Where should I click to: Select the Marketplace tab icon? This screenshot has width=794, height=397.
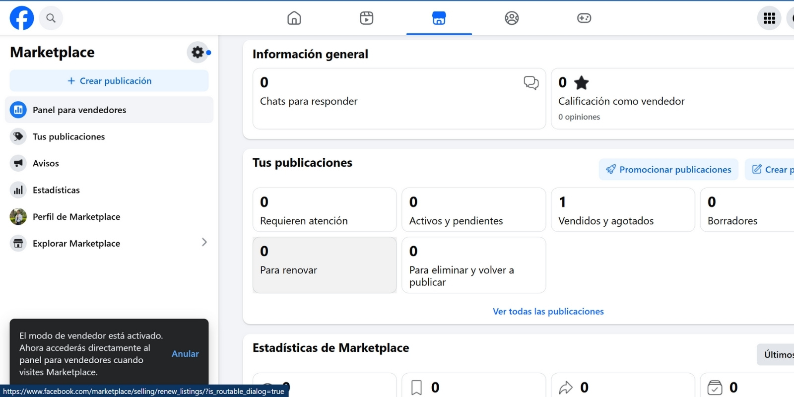click(439, 18)
